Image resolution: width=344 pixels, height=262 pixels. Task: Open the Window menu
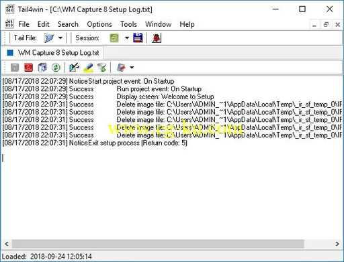tap(159, 24)
